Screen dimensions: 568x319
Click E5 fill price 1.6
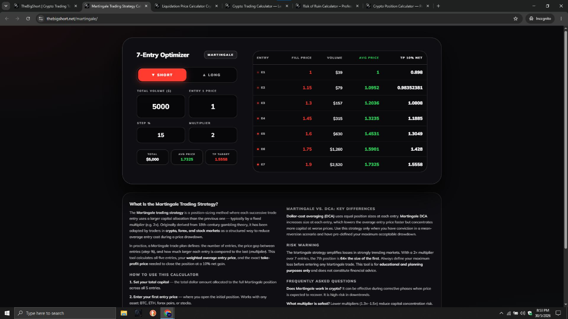309,134
